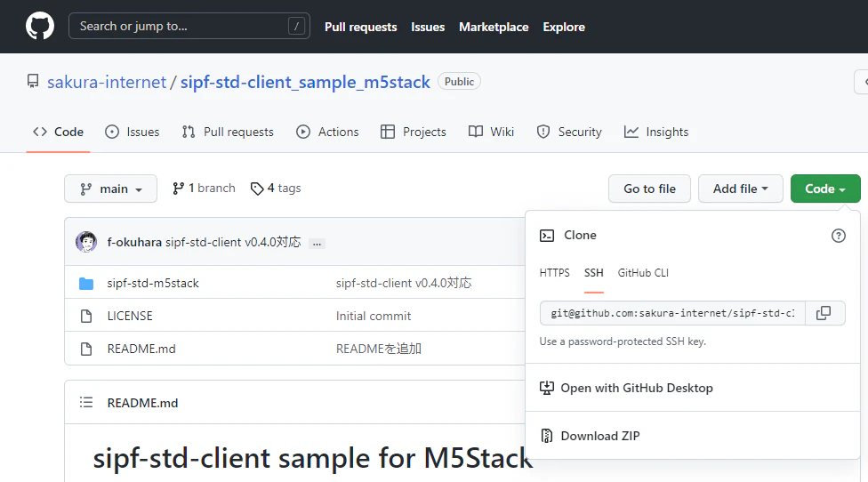Viewport: 868px width, 482px height.
Task: Click f-okuhara's avatar image
Action: pos(85,242)
